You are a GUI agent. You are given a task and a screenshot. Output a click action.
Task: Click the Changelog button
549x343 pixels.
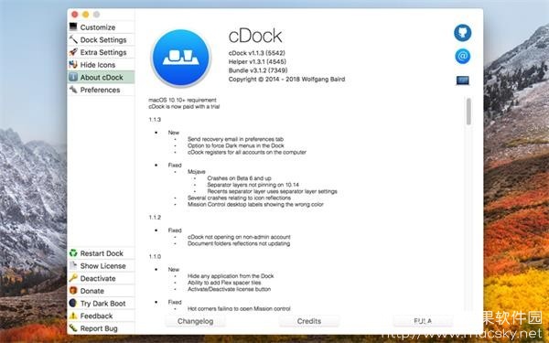point(195,321)
